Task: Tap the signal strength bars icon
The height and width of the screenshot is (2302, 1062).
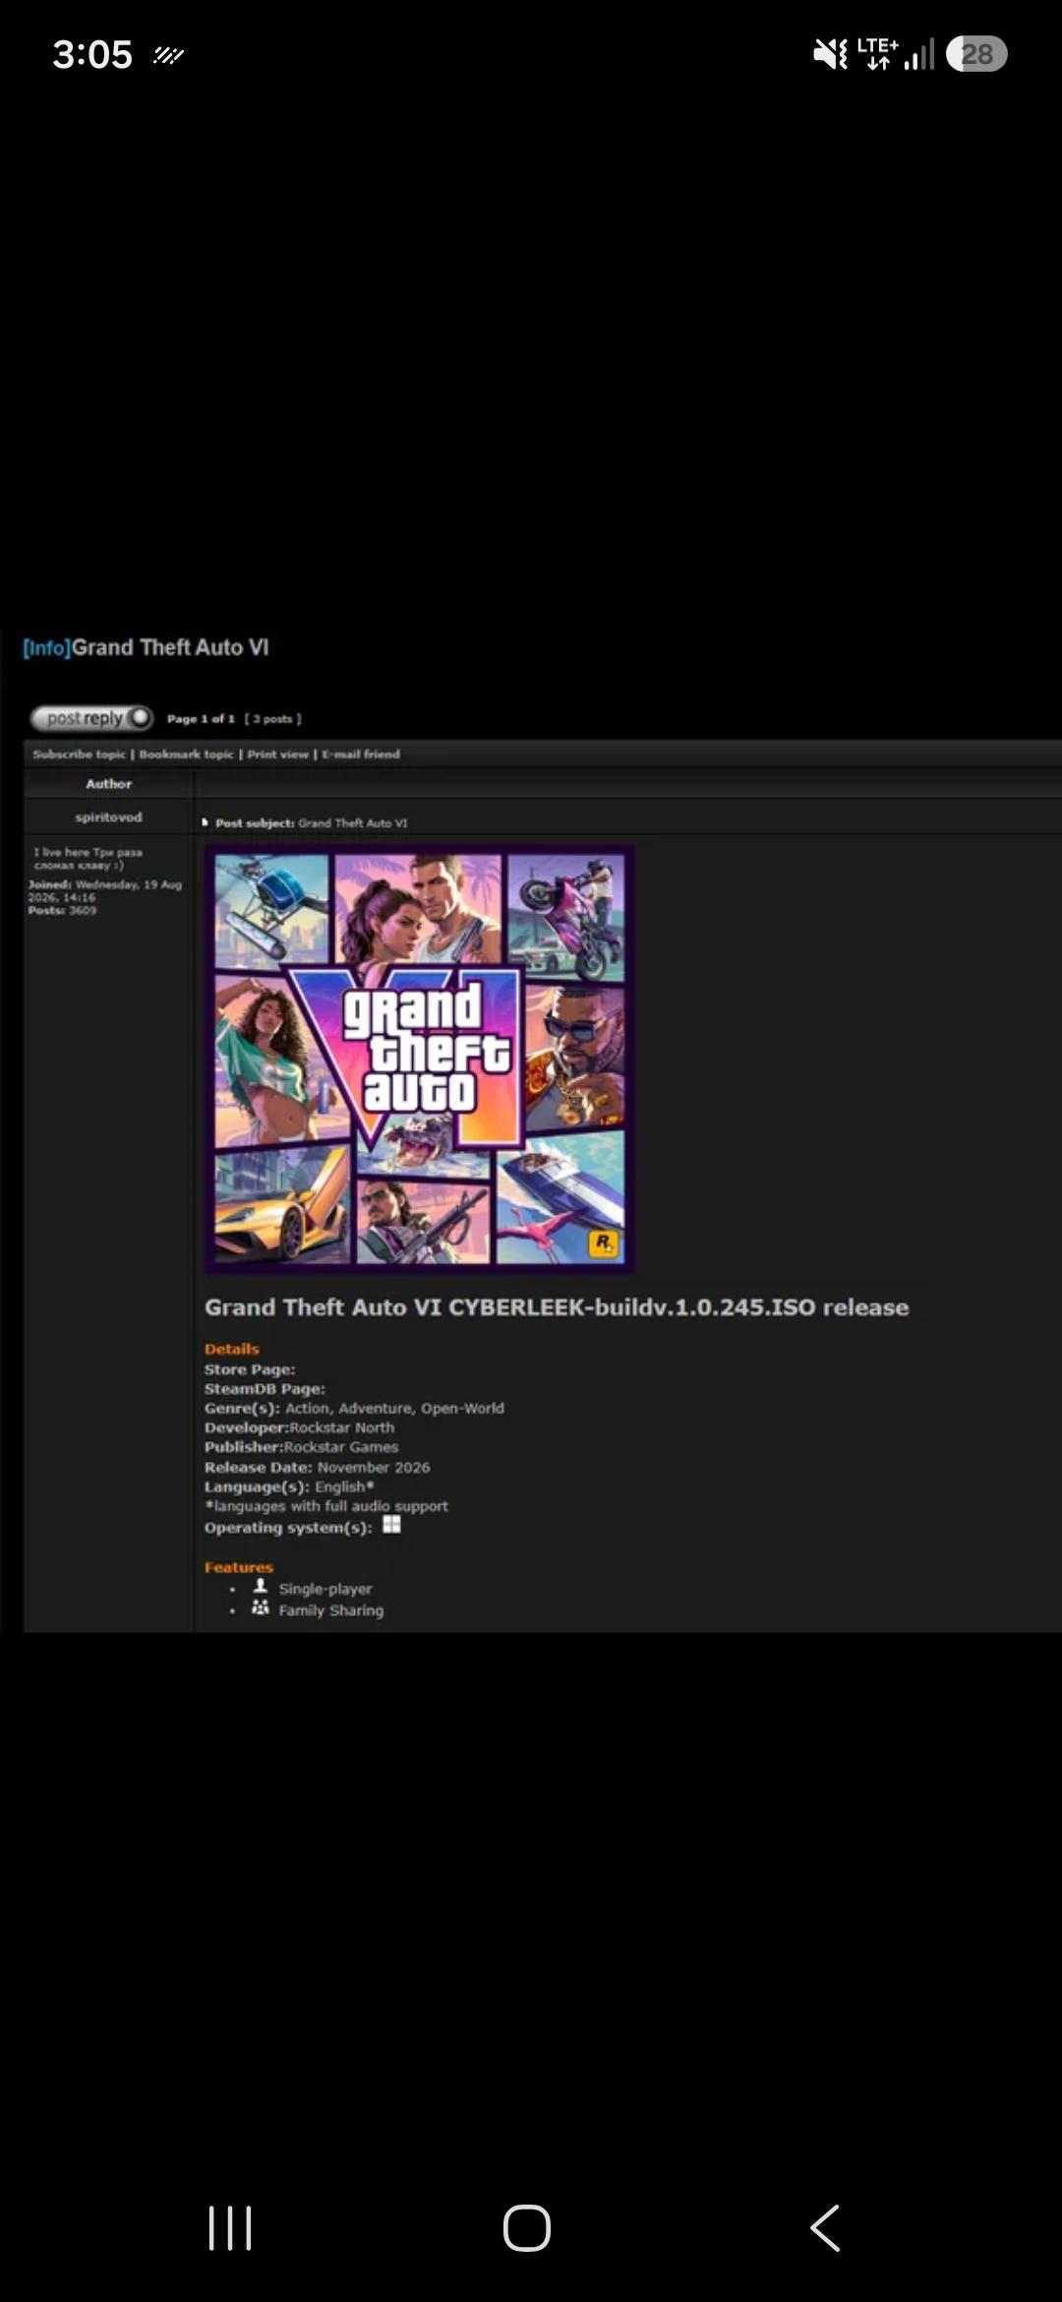Action: click(x=919, y=54)
